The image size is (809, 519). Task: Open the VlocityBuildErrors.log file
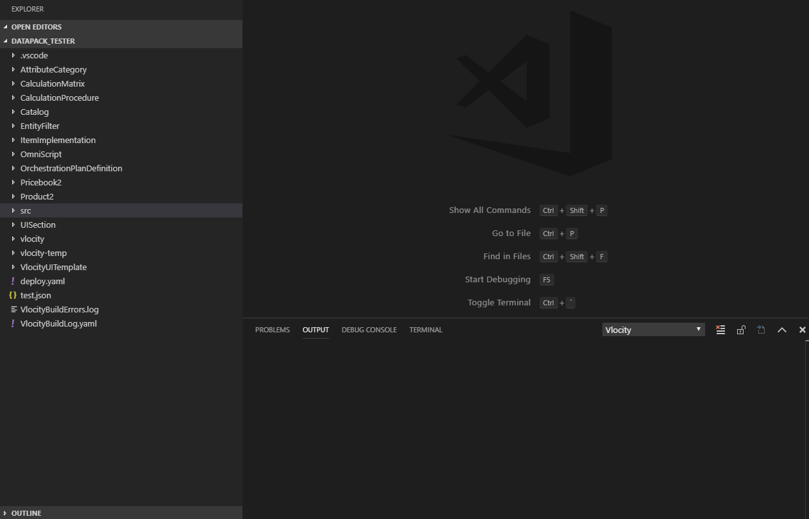coord(121,309)
